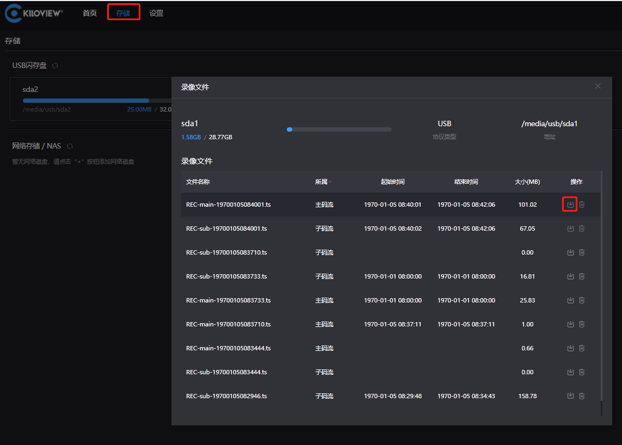Select file name REC-main-19700105083710.ts
Viewport: 622px width, 445px height.
coord(229,324)
